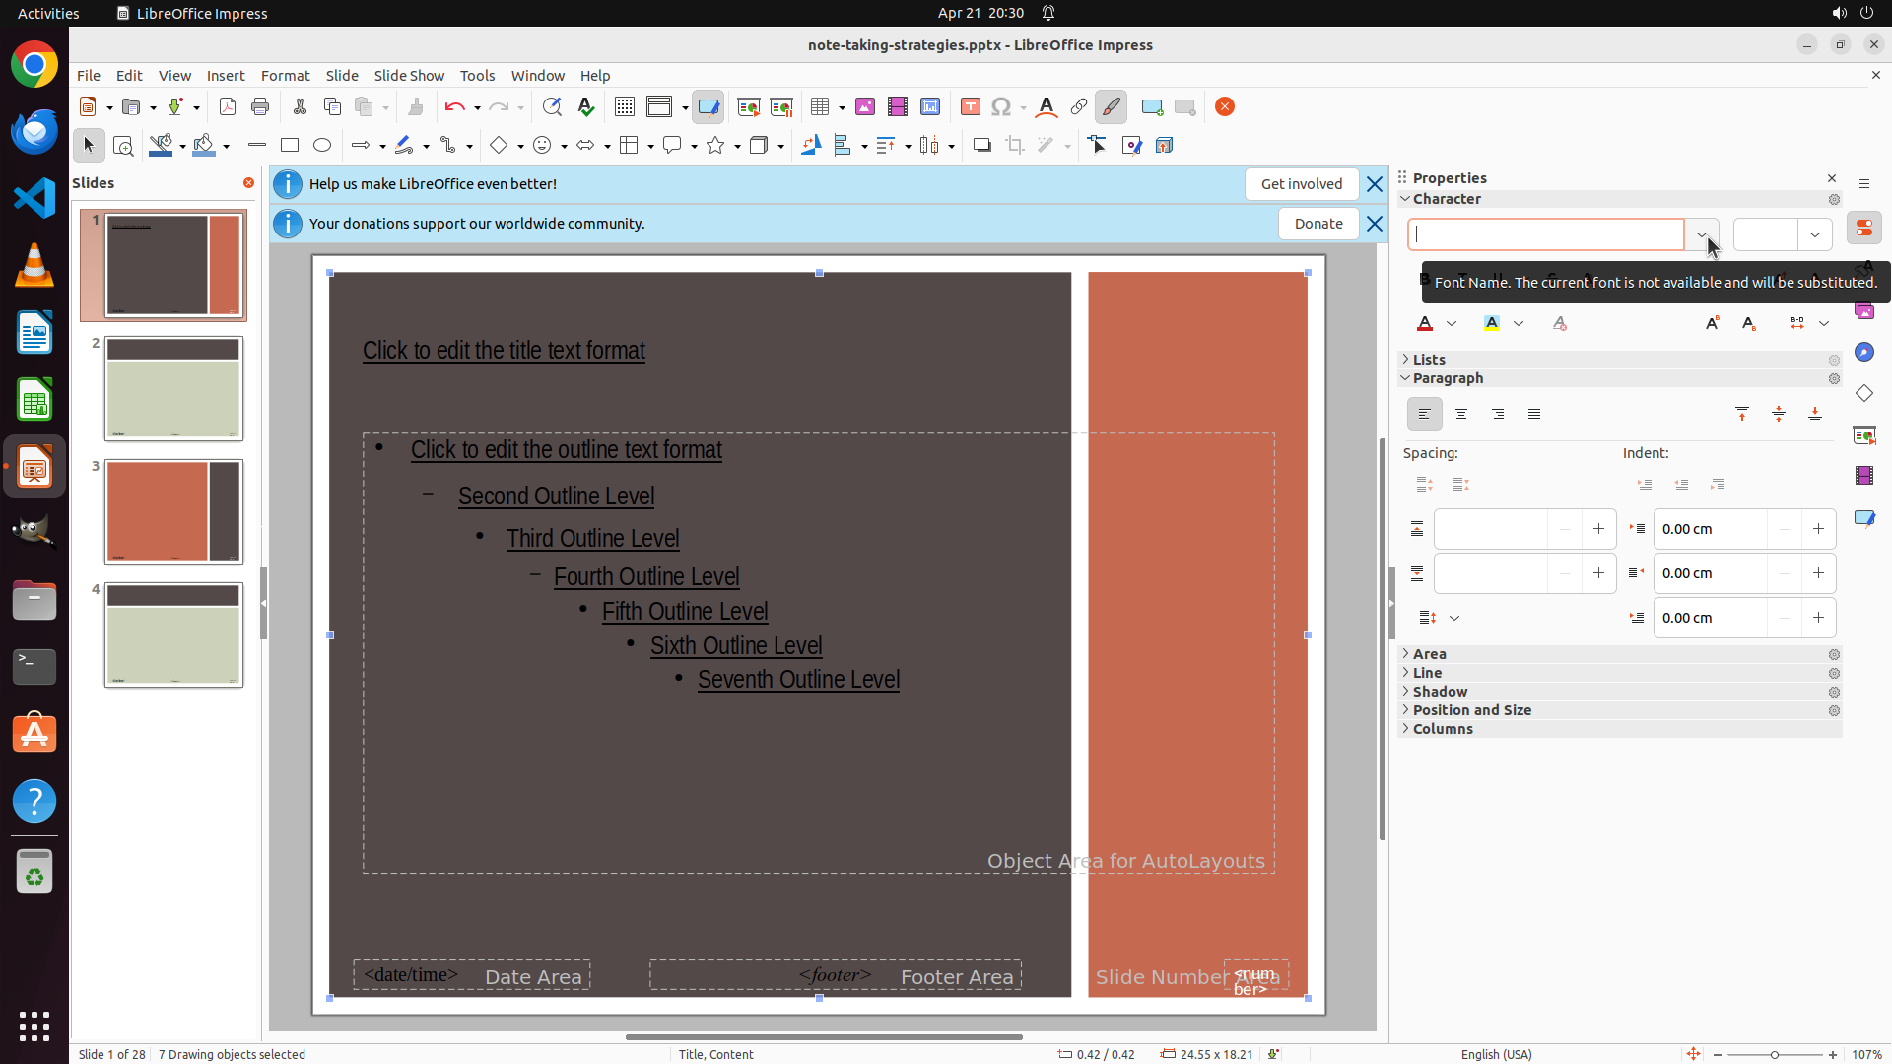Click the Insert Hyperlink icon
Viewport: 1892px width, 1064px height.
[x=1079, y=107]
